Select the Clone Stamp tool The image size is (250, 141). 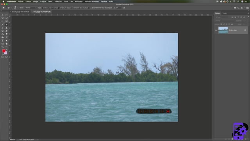click(x=7, y=28)
